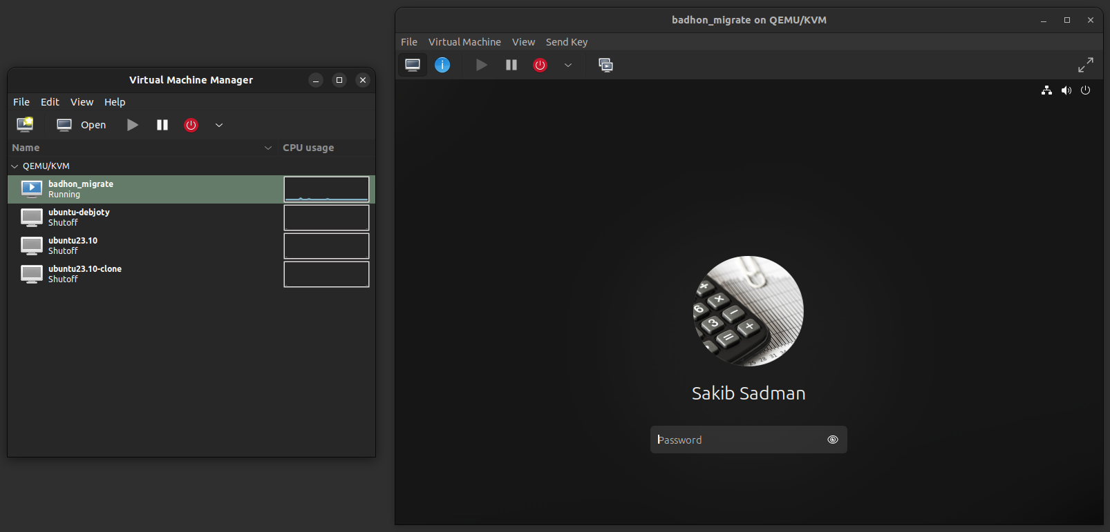
Task: Close the Virtual Machine Manager window
Action: click(x=363, y=80)
